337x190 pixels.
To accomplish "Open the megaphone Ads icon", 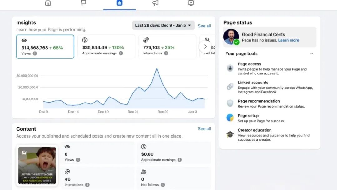I will click(155, 3).
